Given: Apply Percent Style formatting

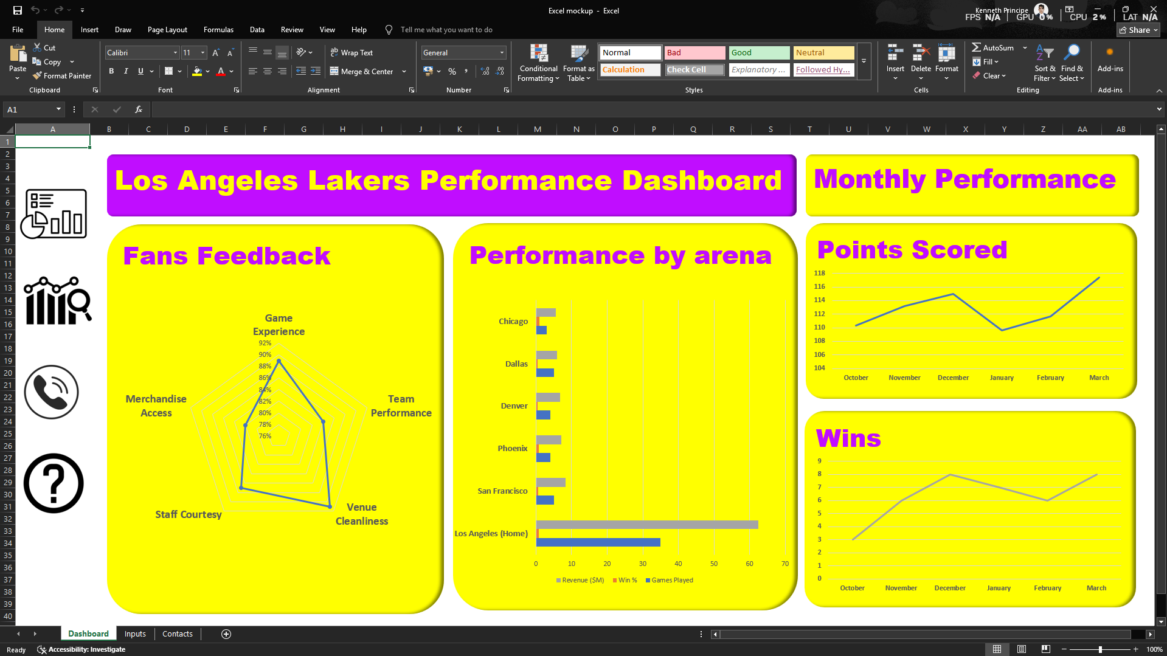Looking at the screenshot, I should (452, 71).
